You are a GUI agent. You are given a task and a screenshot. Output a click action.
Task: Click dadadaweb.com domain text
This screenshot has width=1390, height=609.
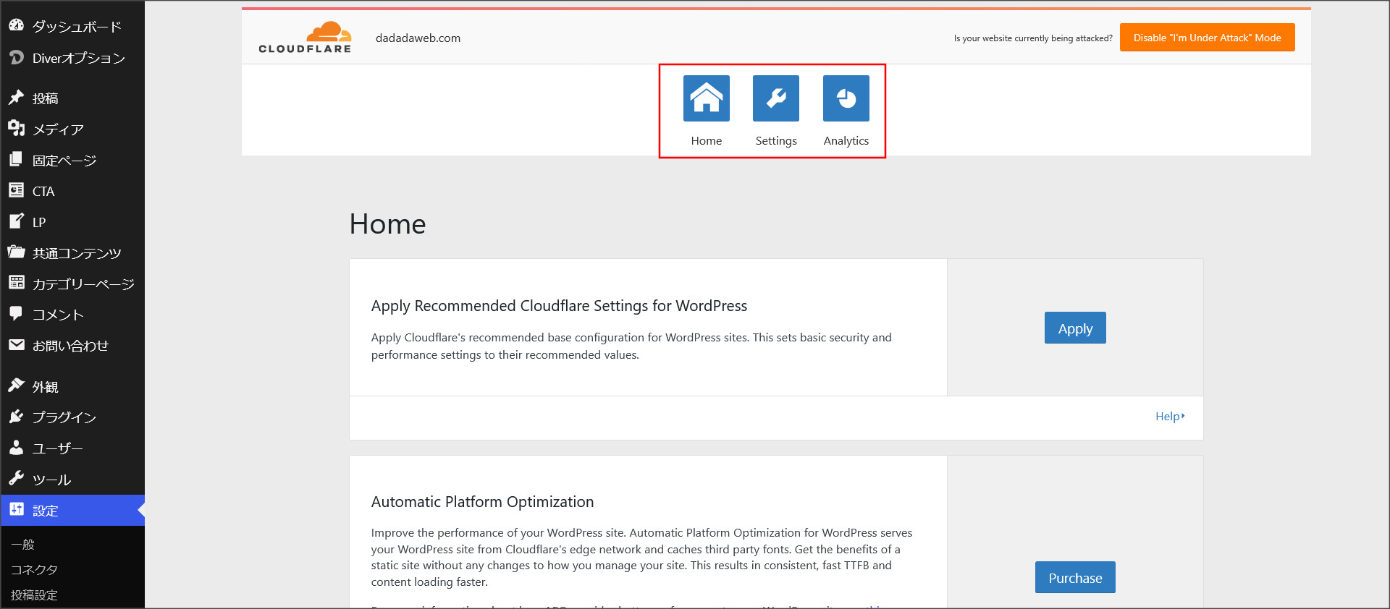418,38
